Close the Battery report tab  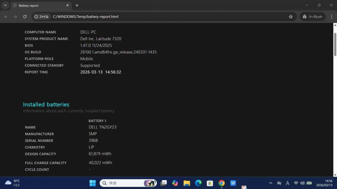point(67,5)
